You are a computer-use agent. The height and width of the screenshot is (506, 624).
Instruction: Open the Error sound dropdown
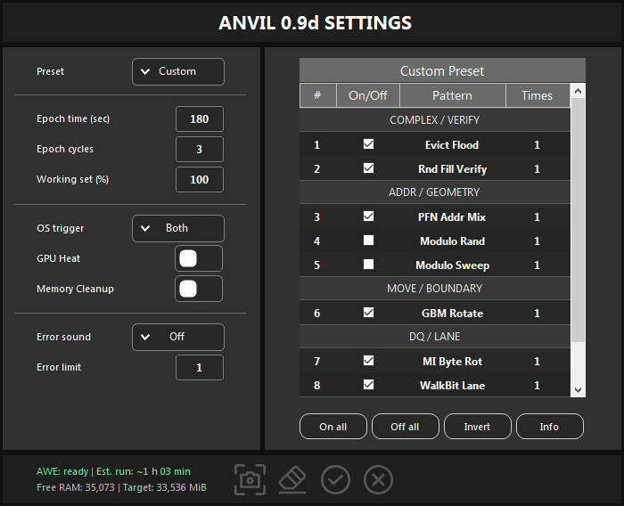coord(178,337)
